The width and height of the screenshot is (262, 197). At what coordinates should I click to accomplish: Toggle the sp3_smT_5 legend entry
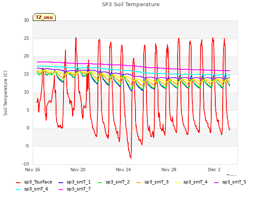point(230,182)
